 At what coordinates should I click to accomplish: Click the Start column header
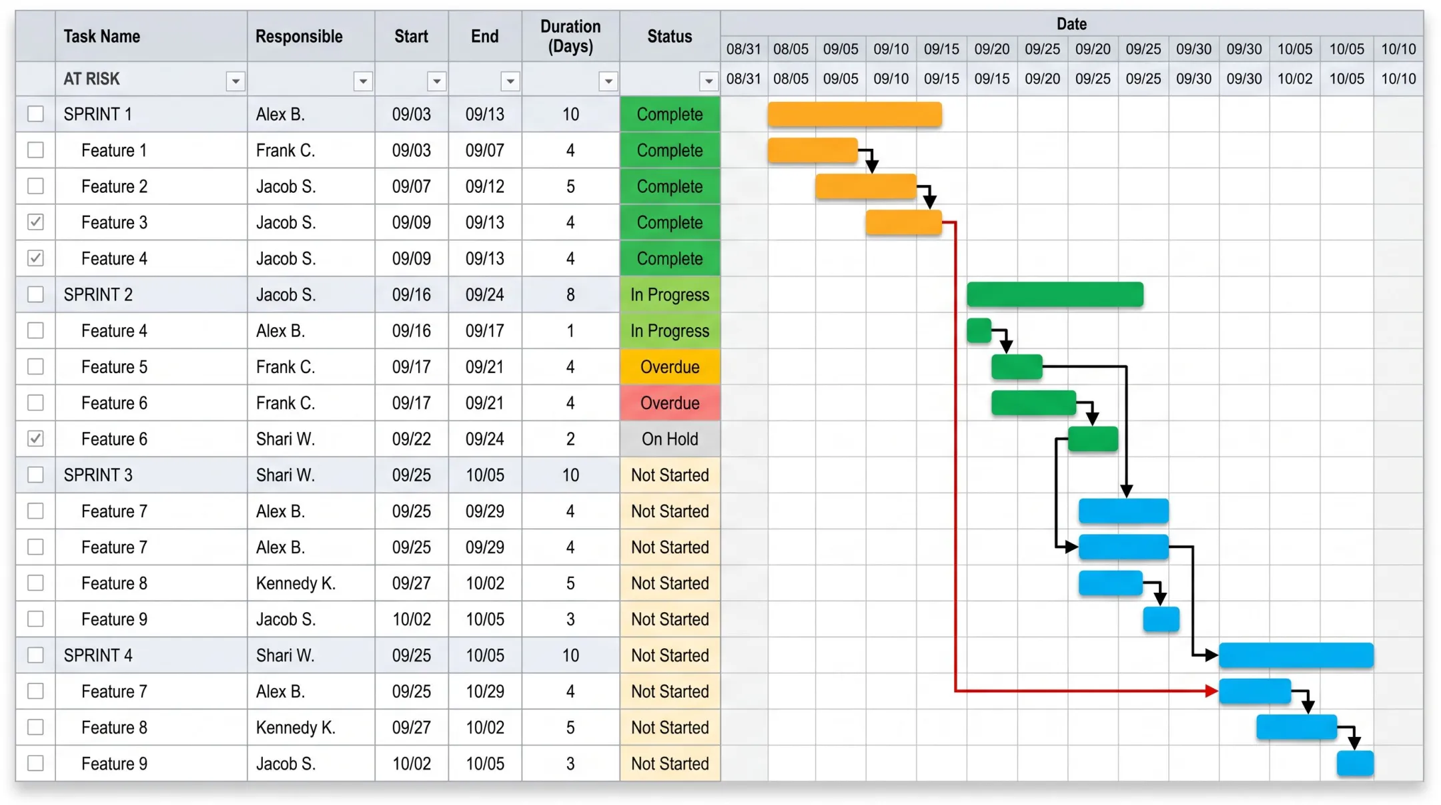pyautogui.click(x=412, y=36)
